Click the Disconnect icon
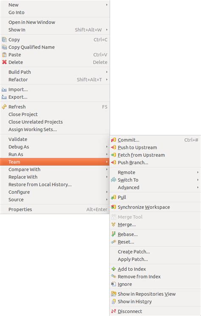The image size is (201, 316). coord(114,311)
